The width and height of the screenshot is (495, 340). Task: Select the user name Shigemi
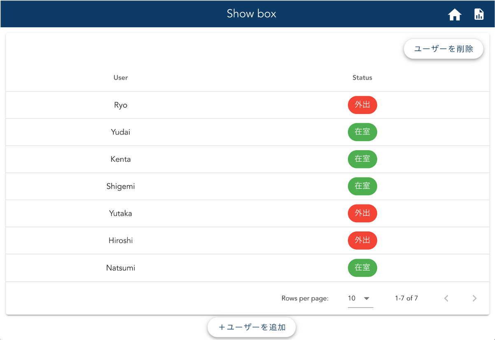(121, 186)
